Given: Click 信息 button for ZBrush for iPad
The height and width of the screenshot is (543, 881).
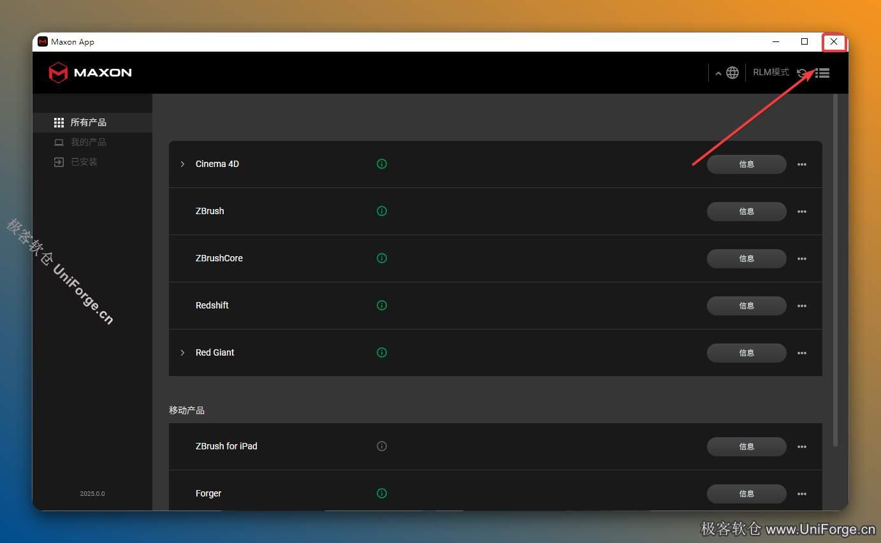Looking at the screenshot, I should pyautogui.click(x=746, y=447).
